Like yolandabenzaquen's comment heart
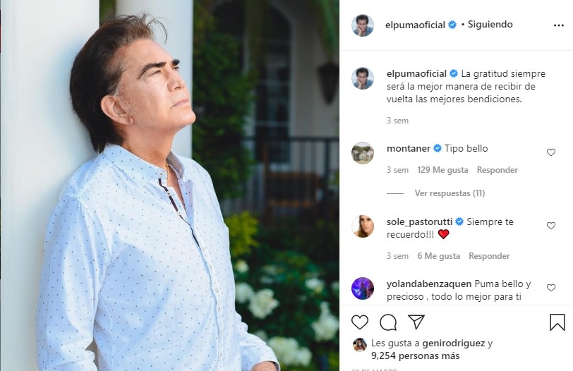The width and height of the screenshot is (573, 371). (x=551, y=288)
